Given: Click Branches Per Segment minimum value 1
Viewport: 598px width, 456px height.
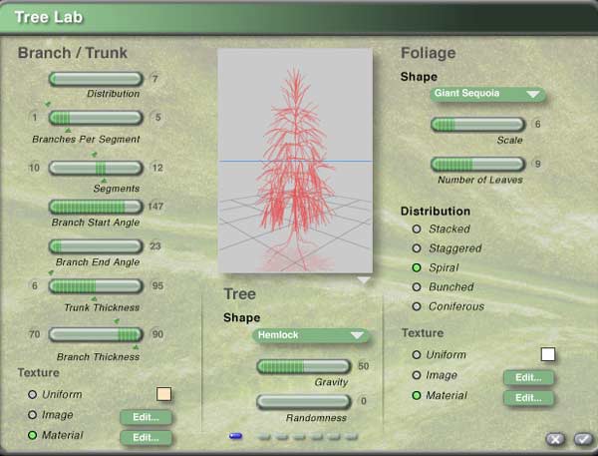Looking at the screenshot, I should click(35, 118).
